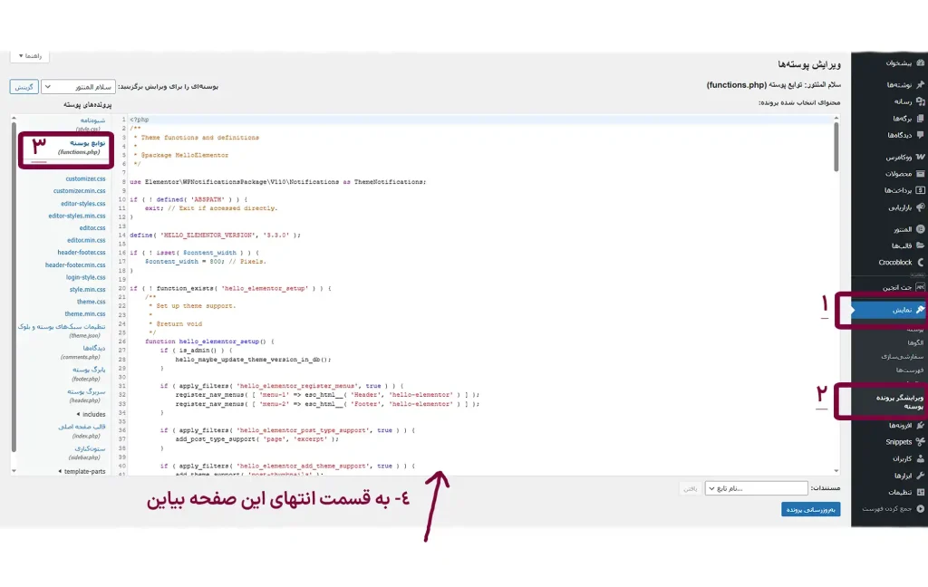Open theme.min.css file link
The width and height of the screenshot is (928, 587).
click(x=85, y=314)
